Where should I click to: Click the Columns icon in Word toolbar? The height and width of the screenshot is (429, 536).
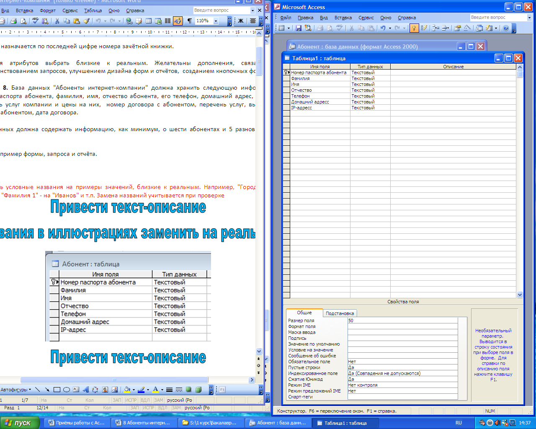[x=168, y=21]
